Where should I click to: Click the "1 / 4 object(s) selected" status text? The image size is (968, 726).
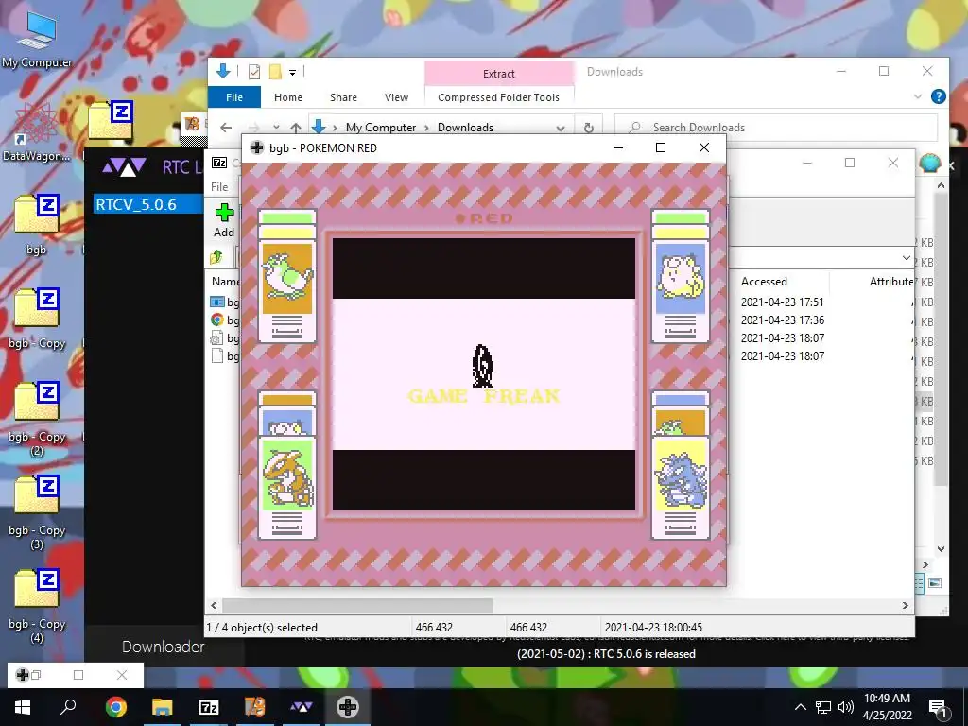[x=262, y=628]
